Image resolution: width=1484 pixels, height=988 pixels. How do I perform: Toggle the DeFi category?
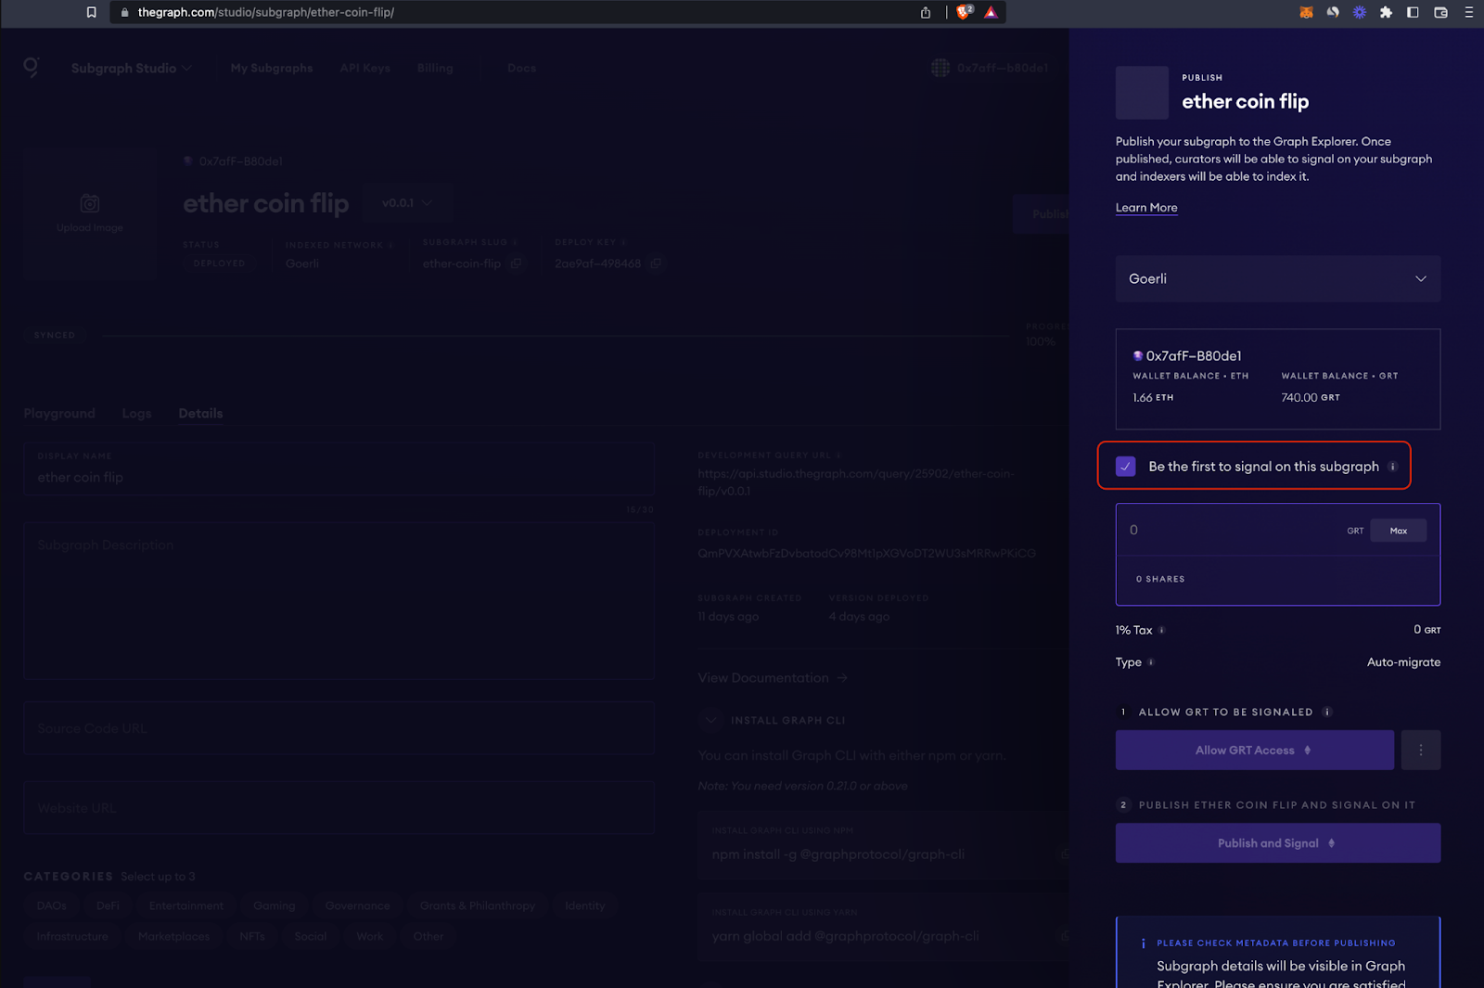(x=107, y=905)
